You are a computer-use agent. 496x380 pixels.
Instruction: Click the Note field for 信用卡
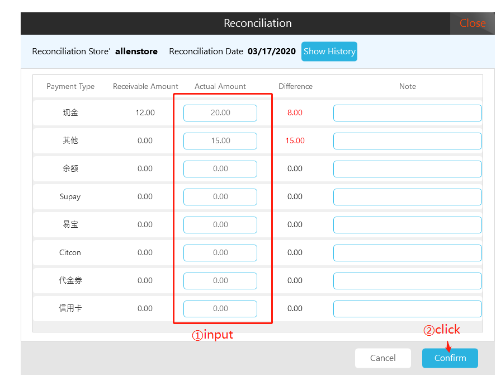point(407,309)
